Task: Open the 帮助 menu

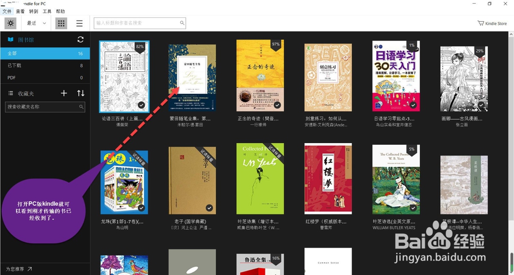Action: coord(60,11)
